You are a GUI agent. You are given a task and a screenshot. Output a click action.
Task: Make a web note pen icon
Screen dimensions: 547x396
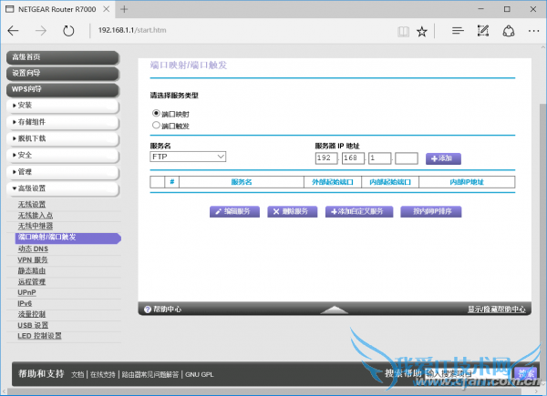(x=483, y=31)
